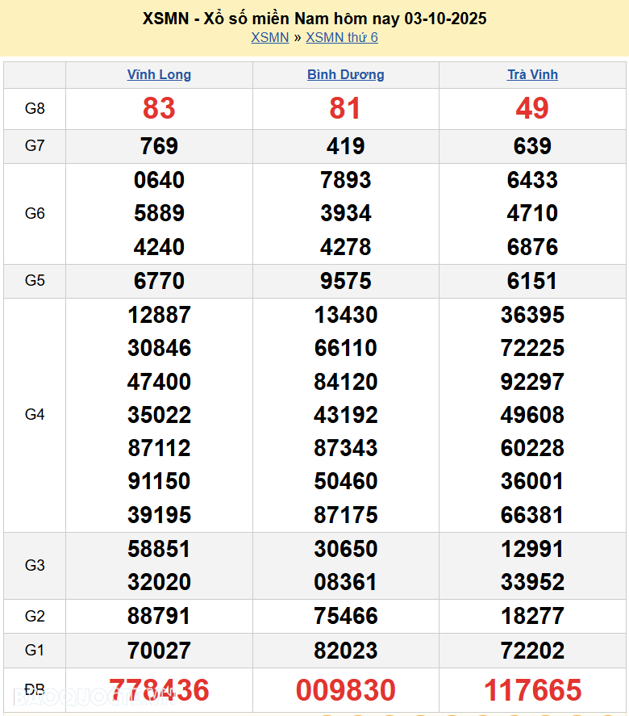Select the G8 result 49 for Trà Vinh
The image size is (629, 716).
tap(532, 108)
